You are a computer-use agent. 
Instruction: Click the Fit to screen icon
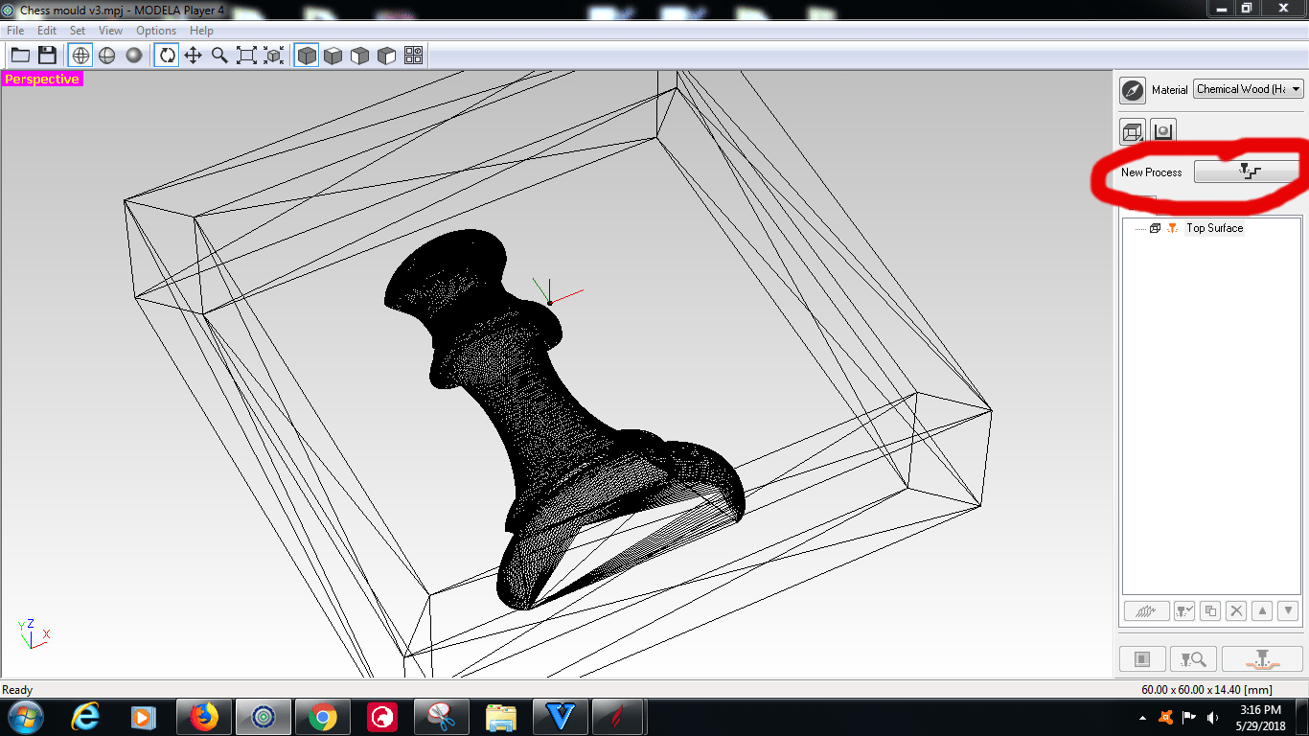coord(246,56)
